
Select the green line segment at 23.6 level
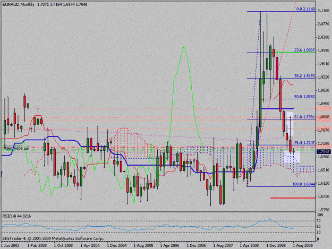(296, 52)
